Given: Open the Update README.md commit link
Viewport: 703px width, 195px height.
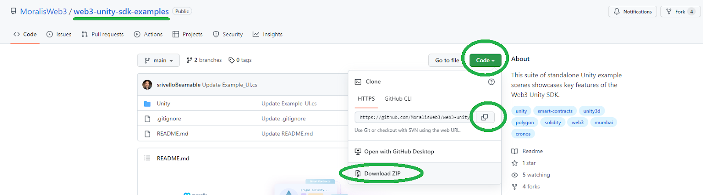Looking at the screenshot, I should point(287,134).
